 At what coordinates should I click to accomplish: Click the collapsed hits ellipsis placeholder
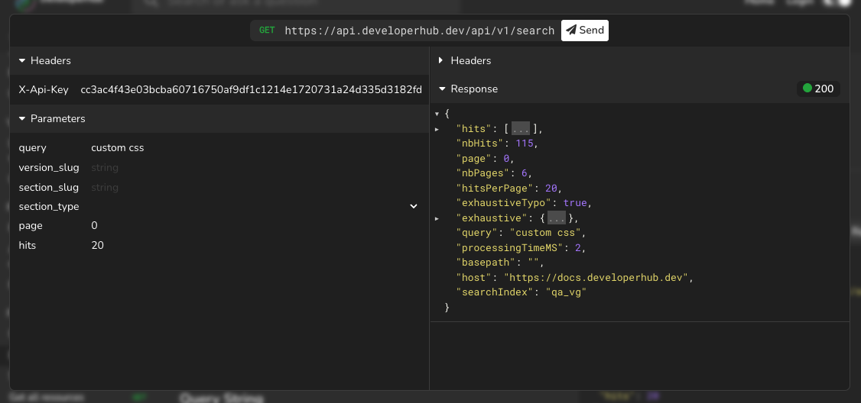pyautogui.click(x=520, y=129)
